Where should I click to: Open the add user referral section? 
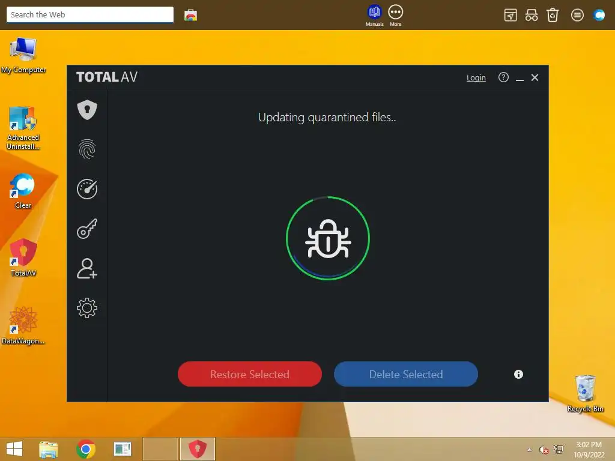tap(87, 268)
